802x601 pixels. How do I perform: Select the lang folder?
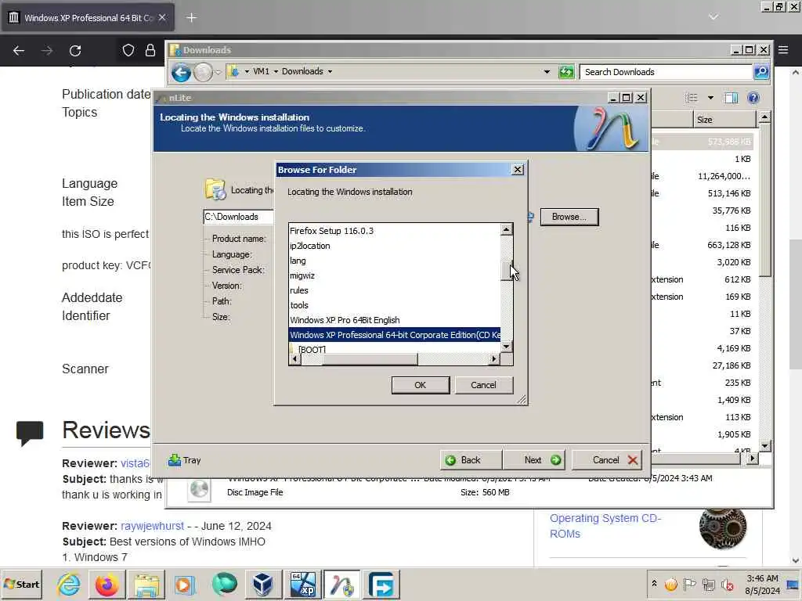298,260
